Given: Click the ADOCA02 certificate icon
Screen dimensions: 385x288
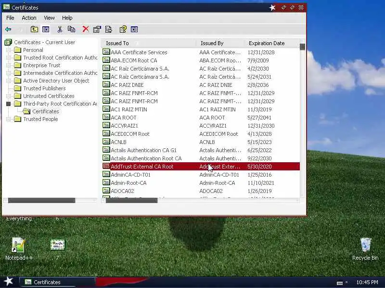Looking at the screenshot, I should [106, 191].
